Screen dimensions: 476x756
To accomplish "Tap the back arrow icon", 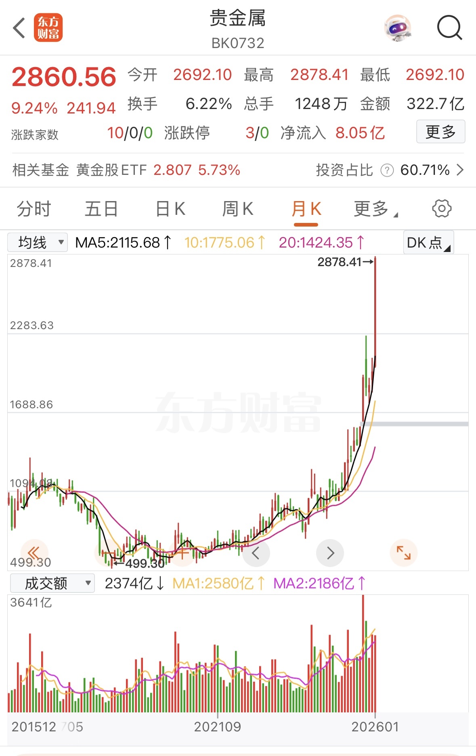I will coord(19,28).
